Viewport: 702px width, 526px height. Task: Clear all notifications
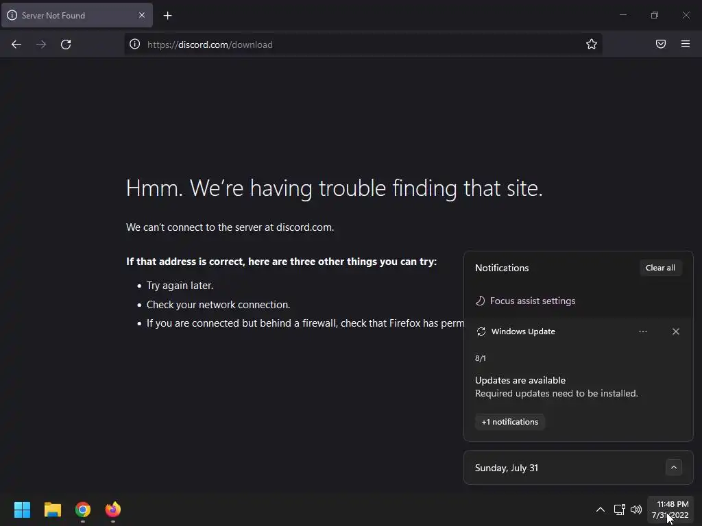pos(660,268)
